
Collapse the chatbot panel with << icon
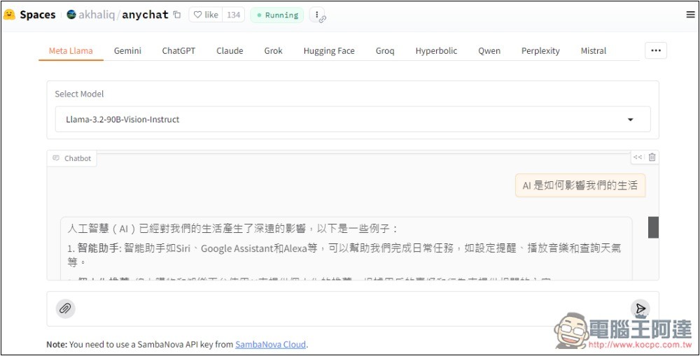click(x=637, y=157)
